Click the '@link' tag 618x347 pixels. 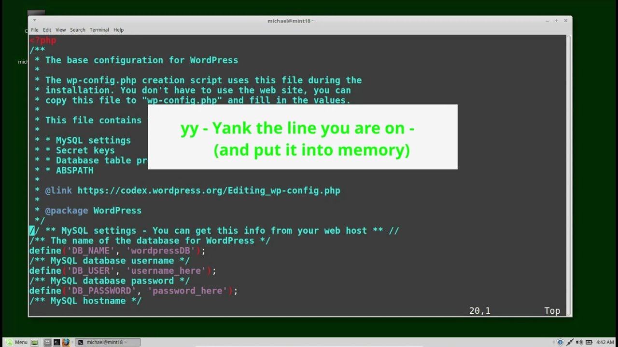58,190
